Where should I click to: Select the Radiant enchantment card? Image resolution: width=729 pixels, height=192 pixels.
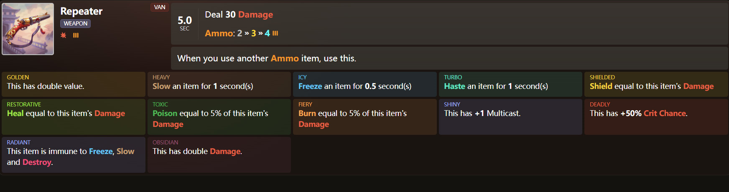point(74,155)
